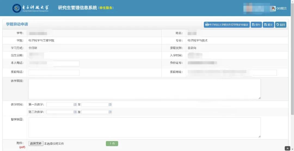This screenshot has width=294, height=151.
Task: Click inside the 休学原因 text area
Action: (x=144, y=89)
